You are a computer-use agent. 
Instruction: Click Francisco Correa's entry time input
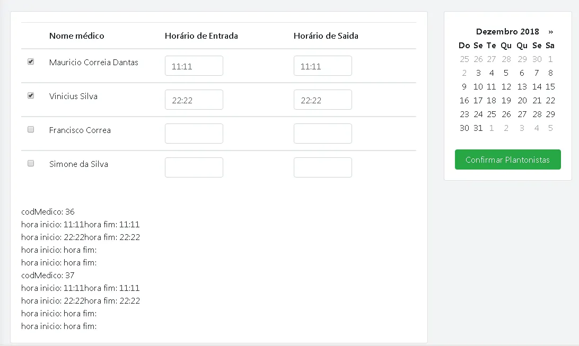194,134
